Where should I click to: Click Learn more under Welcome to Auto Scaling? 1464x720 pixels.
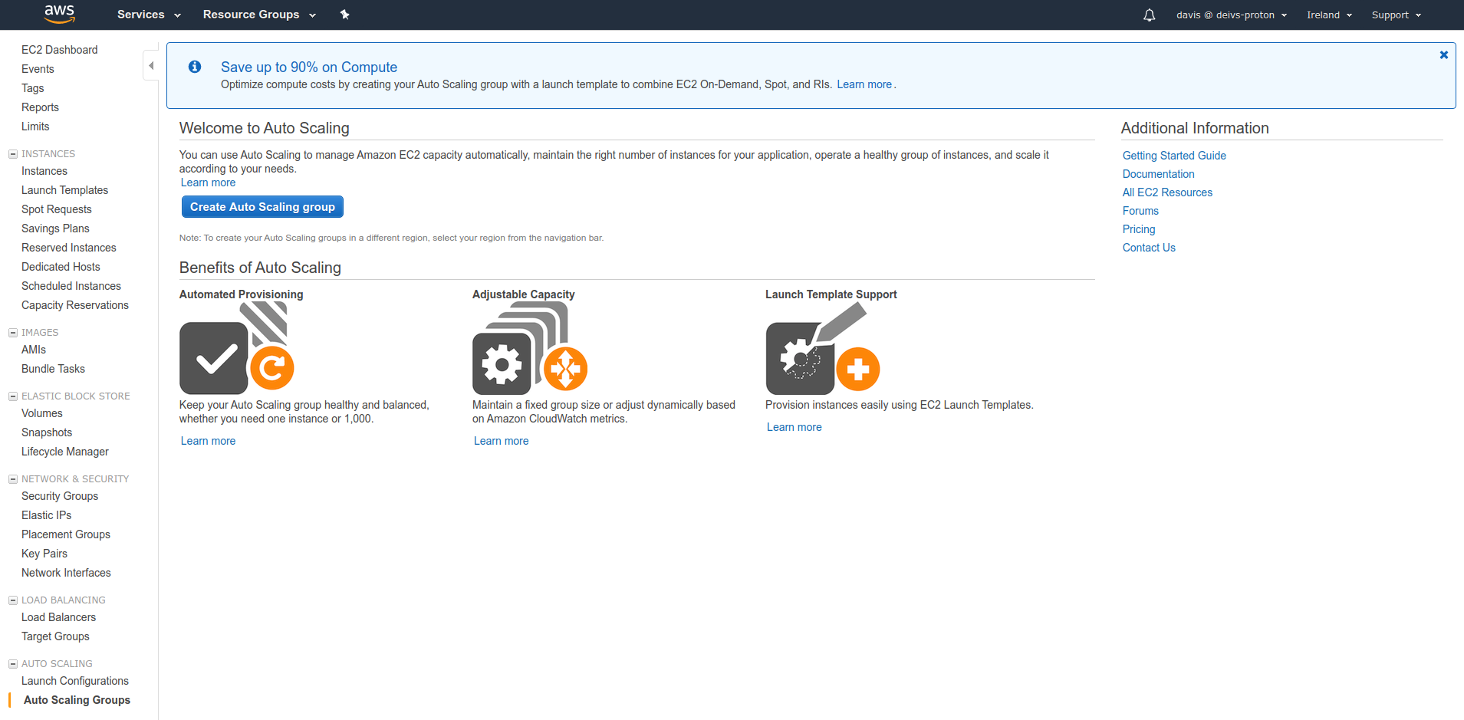point(208,182)
